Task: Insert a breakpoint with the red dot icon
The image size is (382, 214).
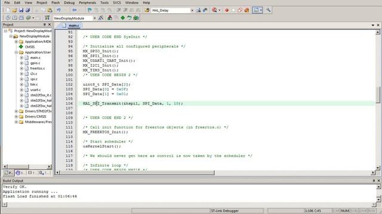Action: point(227,10)
